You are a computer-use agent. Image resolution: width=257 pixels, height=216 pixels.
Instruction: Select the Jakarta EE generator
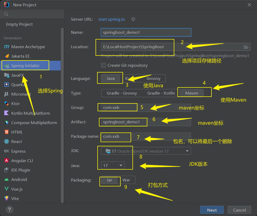[20, 56]
